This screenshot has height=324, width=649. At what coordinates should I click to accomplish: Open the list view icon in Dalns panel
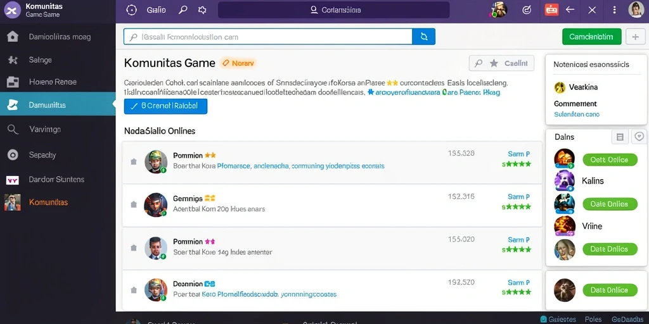[620, 137]
